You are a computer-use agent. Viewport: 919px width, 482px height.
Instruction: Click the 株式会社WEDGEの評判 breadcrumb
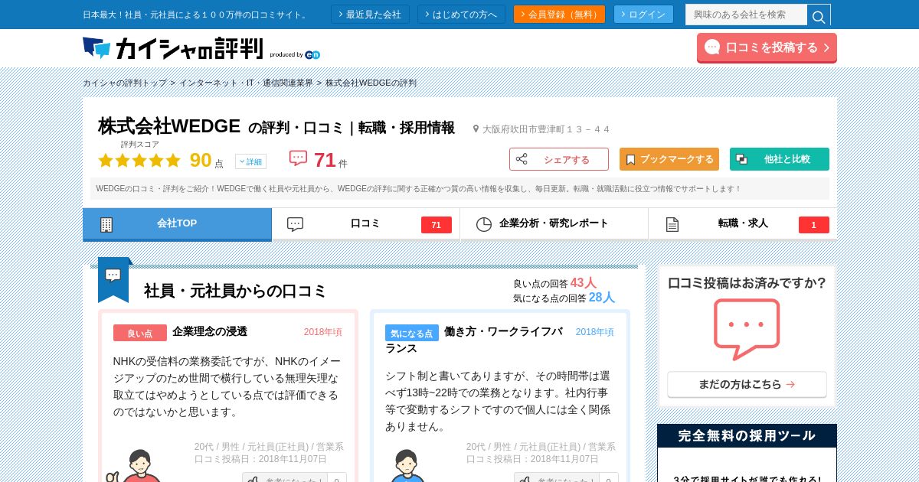point(371,83)
